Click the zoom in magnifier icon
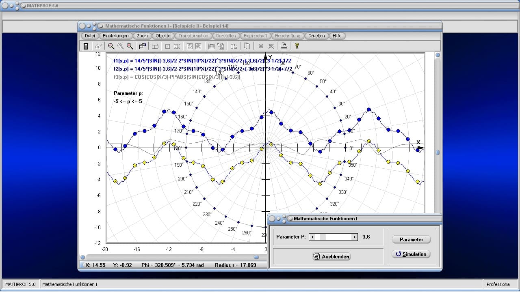This screenshot has height=292, width=520. [130, 46]
